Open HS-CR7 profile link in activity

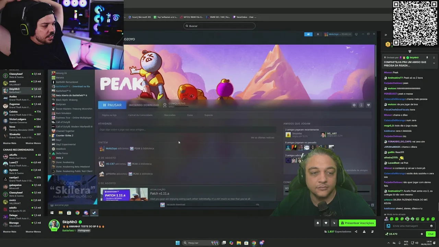click(x=110, y=164)
